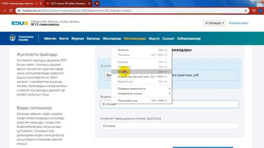
Task: Open the Бағалар navigation item
Action: 93,38
